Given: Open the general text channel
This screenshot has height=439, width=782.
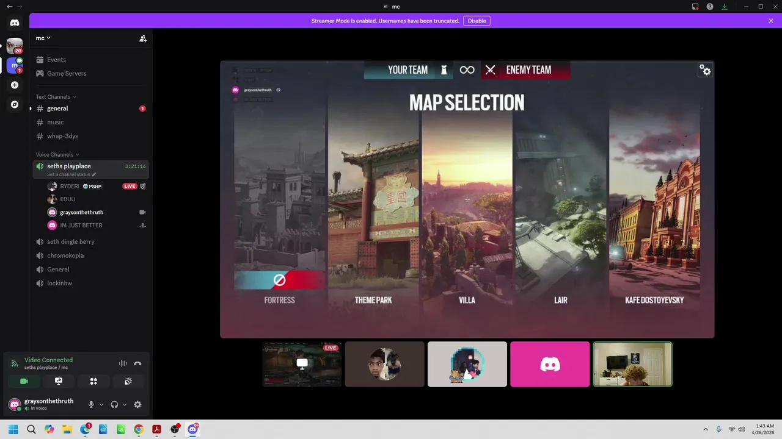Looking at the screenshot, I should coord(90,109).
